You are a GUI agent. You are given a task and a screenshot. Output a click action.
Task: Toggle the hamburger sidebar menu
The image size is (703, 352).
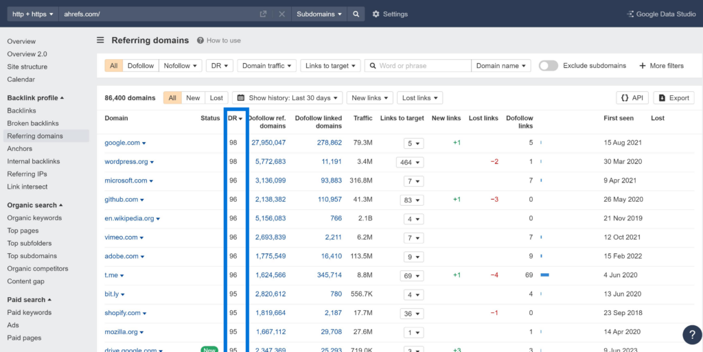[x=100, y=40]
